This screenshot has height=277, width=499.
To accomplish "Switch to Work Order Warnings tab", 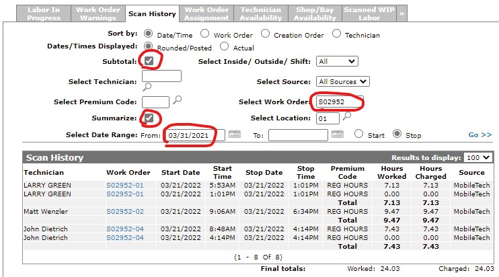I will coord(98,14).
